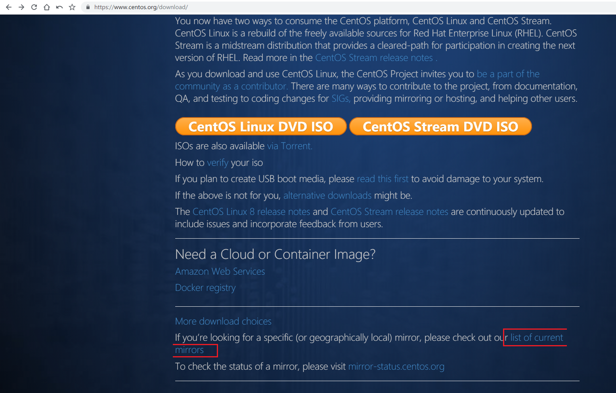Reload the page with the refresh icon

[34, 7]
